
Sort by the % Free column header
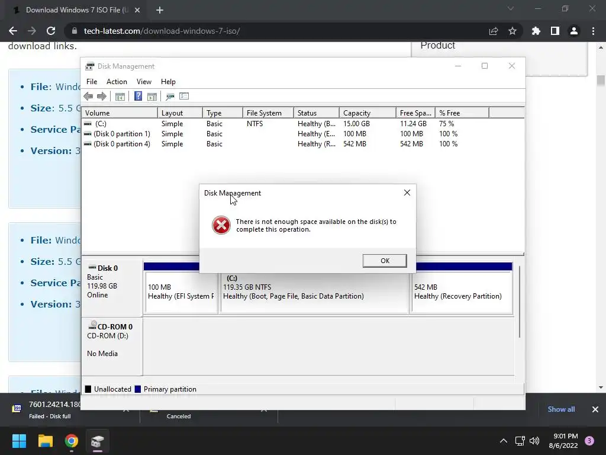(462, 113)
